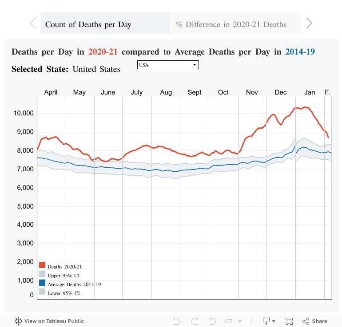Click the Nov month header on axis
This screenshot has width=342, height=327.
[252, 92]
